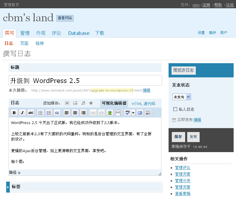Click the post title input field
236x197 pixels.
click(x=85, y=80)
